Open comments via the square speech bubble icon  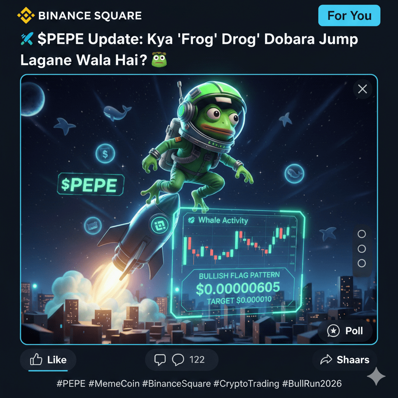[x=160, y=360]
